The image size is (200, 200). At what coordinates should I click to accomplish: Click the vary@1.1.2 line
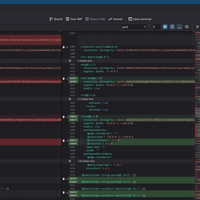tap(88, 65)
